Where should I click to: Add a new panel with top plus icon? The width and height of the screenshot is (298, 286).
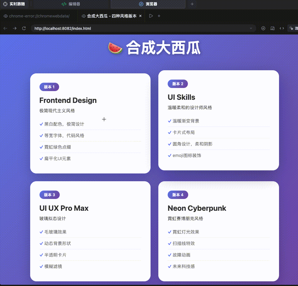(x=192, y=4)
